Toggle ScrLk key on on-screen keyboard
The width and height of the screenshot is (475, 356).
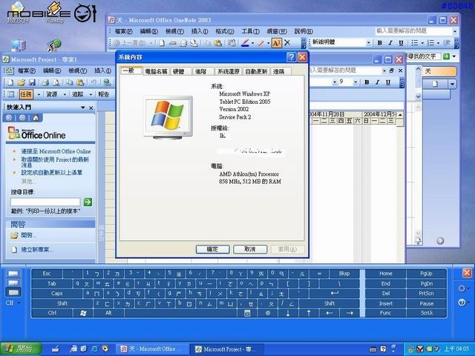click(427, 313)
